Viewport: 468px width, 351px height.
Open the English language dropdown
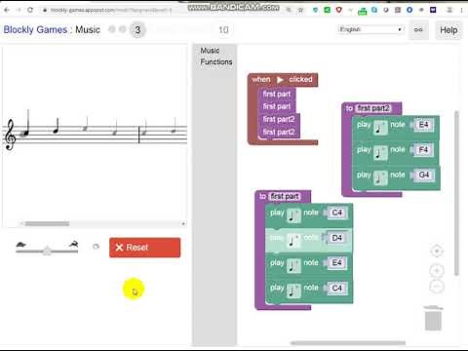tap(370, 29)
